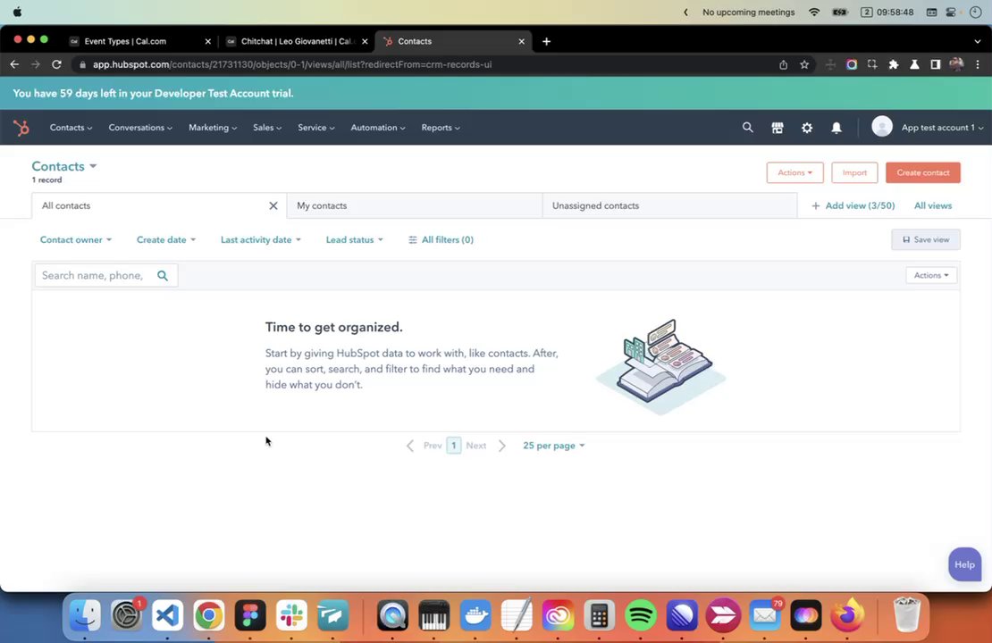The height and width of the screenshot is (643, 992).
Task: Open the search magnifier in HubSpot navbar
Action: 747,128
